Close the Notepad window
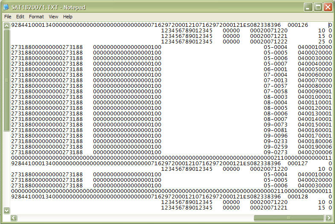 [x=328, y=7]
